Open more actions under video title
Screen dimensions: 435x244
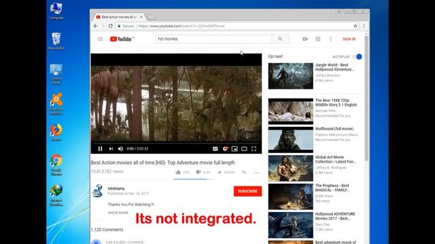tap(256, 173)
